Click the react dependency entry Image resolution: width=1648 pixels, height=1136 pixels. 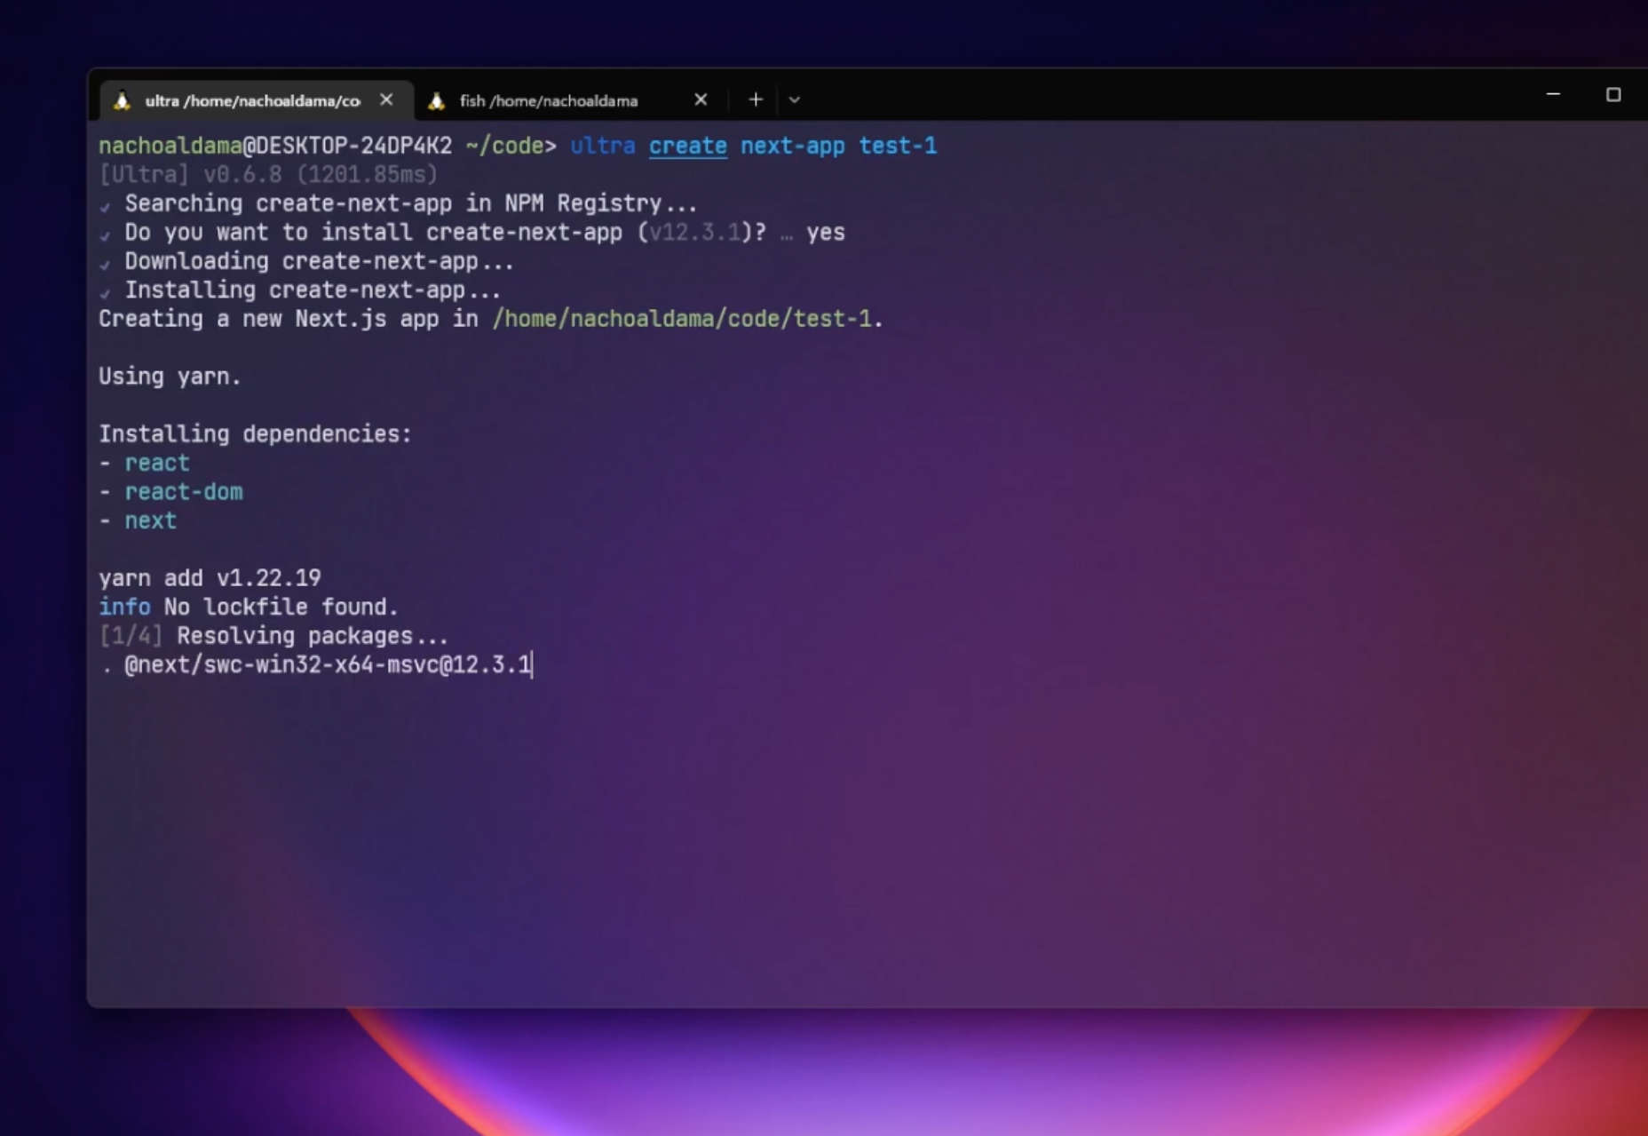pyautogui.click(x=157, y=463)
